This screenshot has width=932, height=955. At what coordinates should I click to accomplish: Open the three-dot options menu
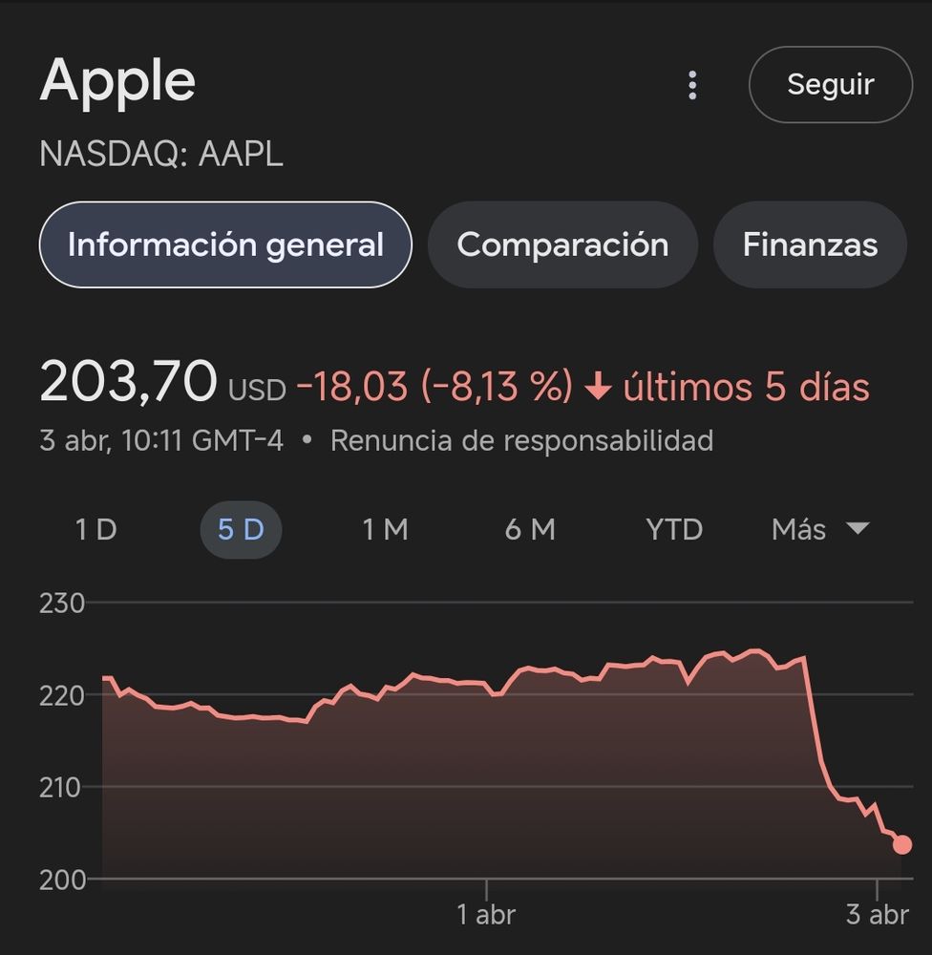692,85
